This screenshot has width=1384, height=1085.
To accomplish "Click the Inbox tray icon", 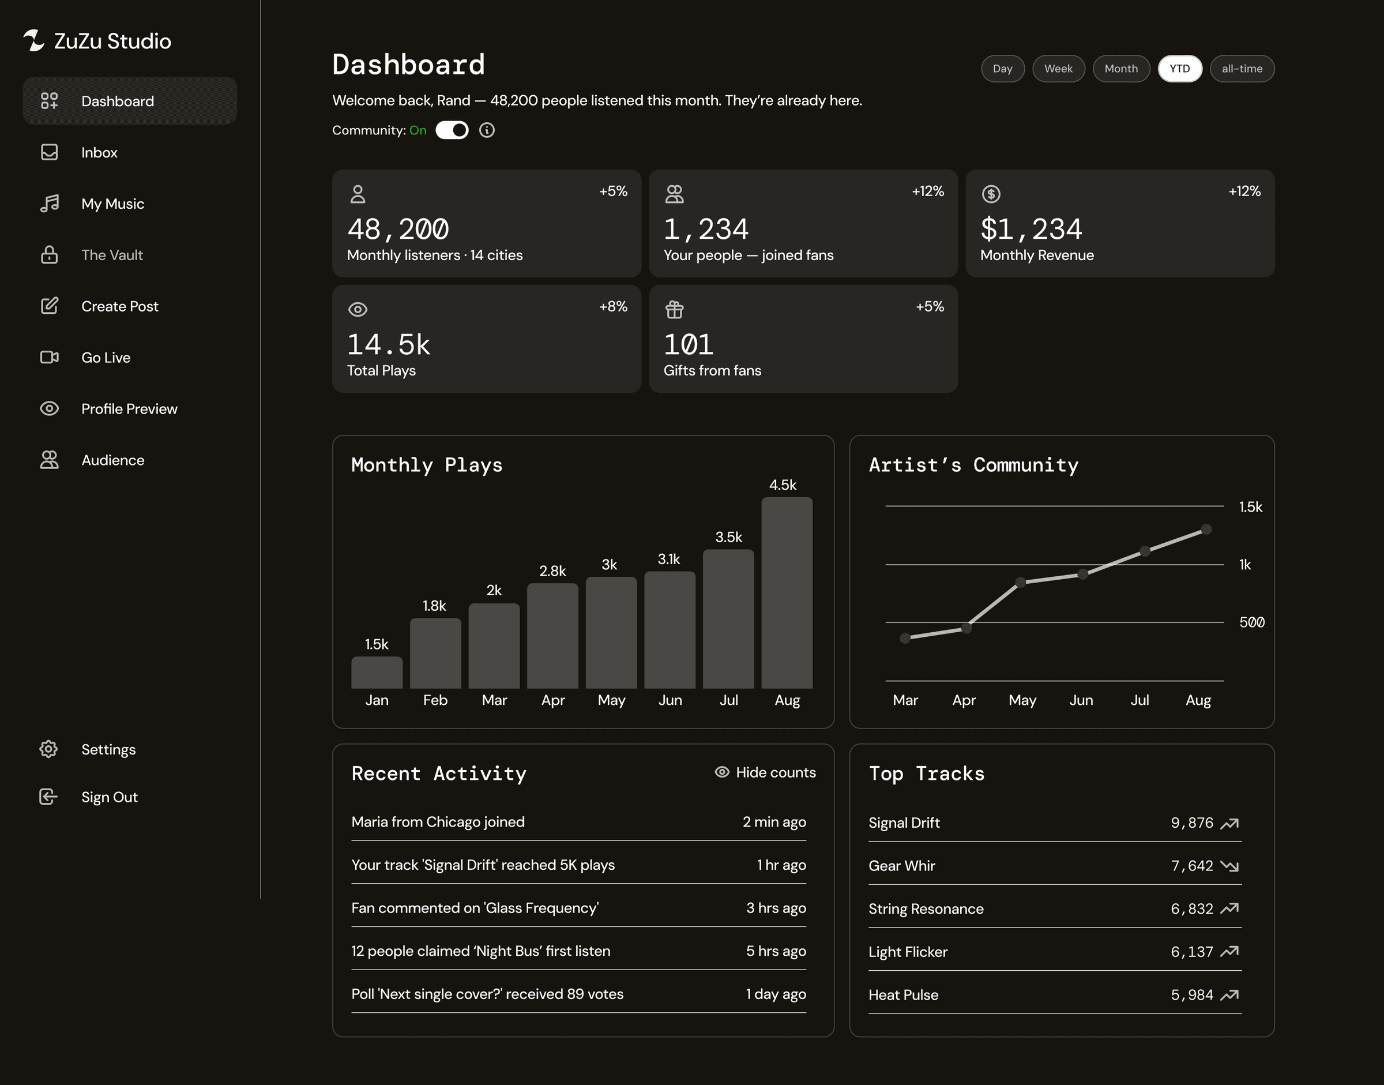I will (50, 152).
